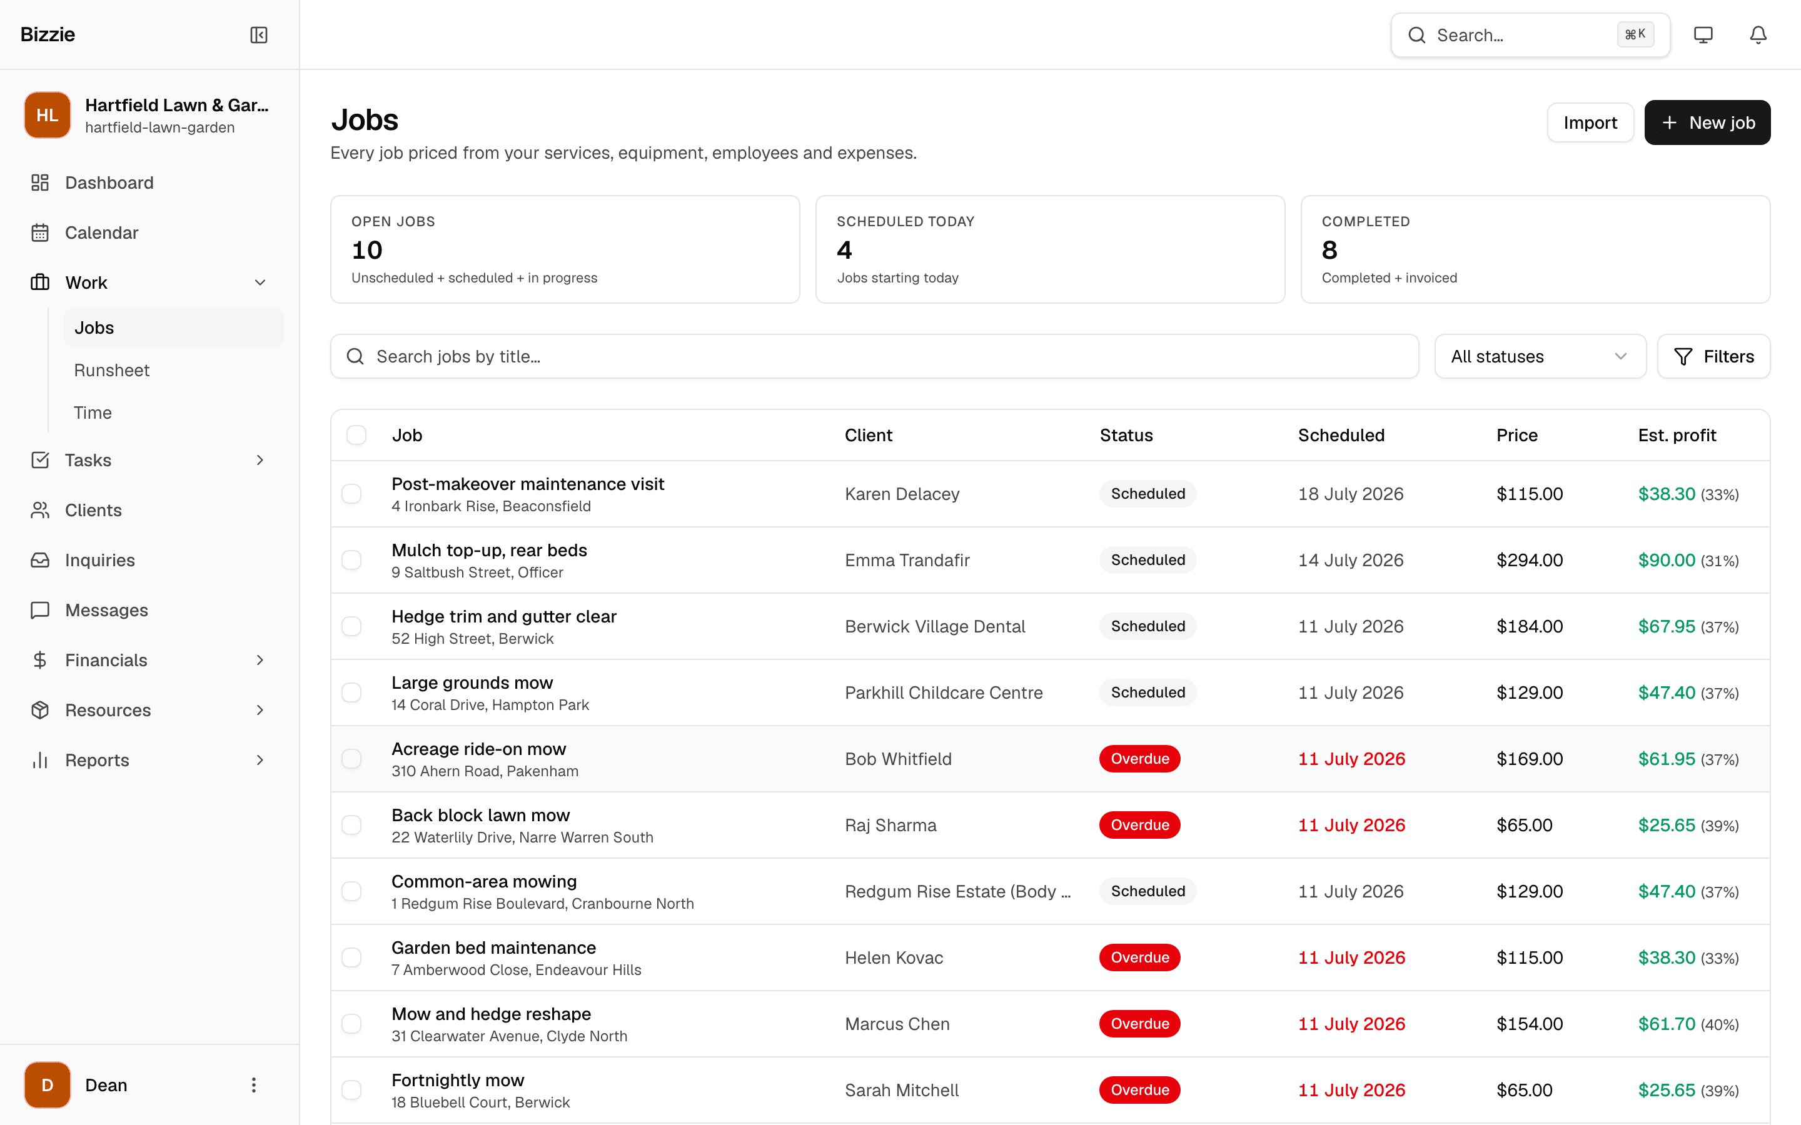Select all jobs with header checkbox
This screenshot has height=1125, width=1801.
(x=356, y=435)
